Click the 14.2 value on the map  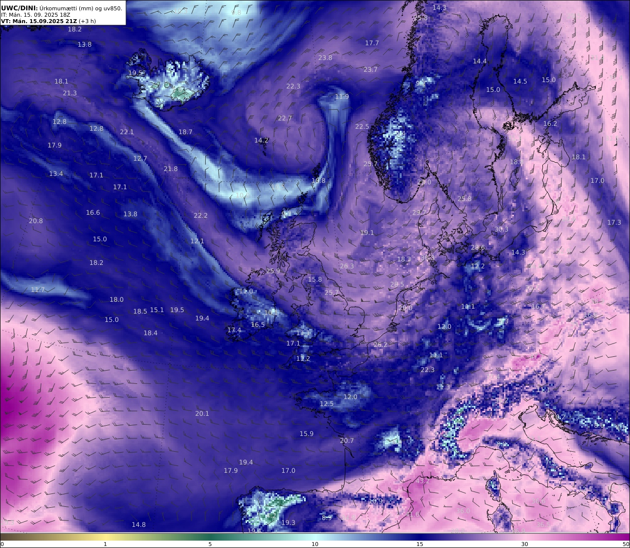pyautogui.click(x=261, y=140)
